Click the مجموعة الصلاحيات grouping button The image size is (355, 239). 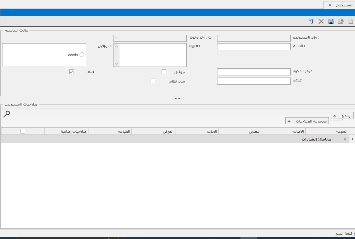tap(307, 121)
